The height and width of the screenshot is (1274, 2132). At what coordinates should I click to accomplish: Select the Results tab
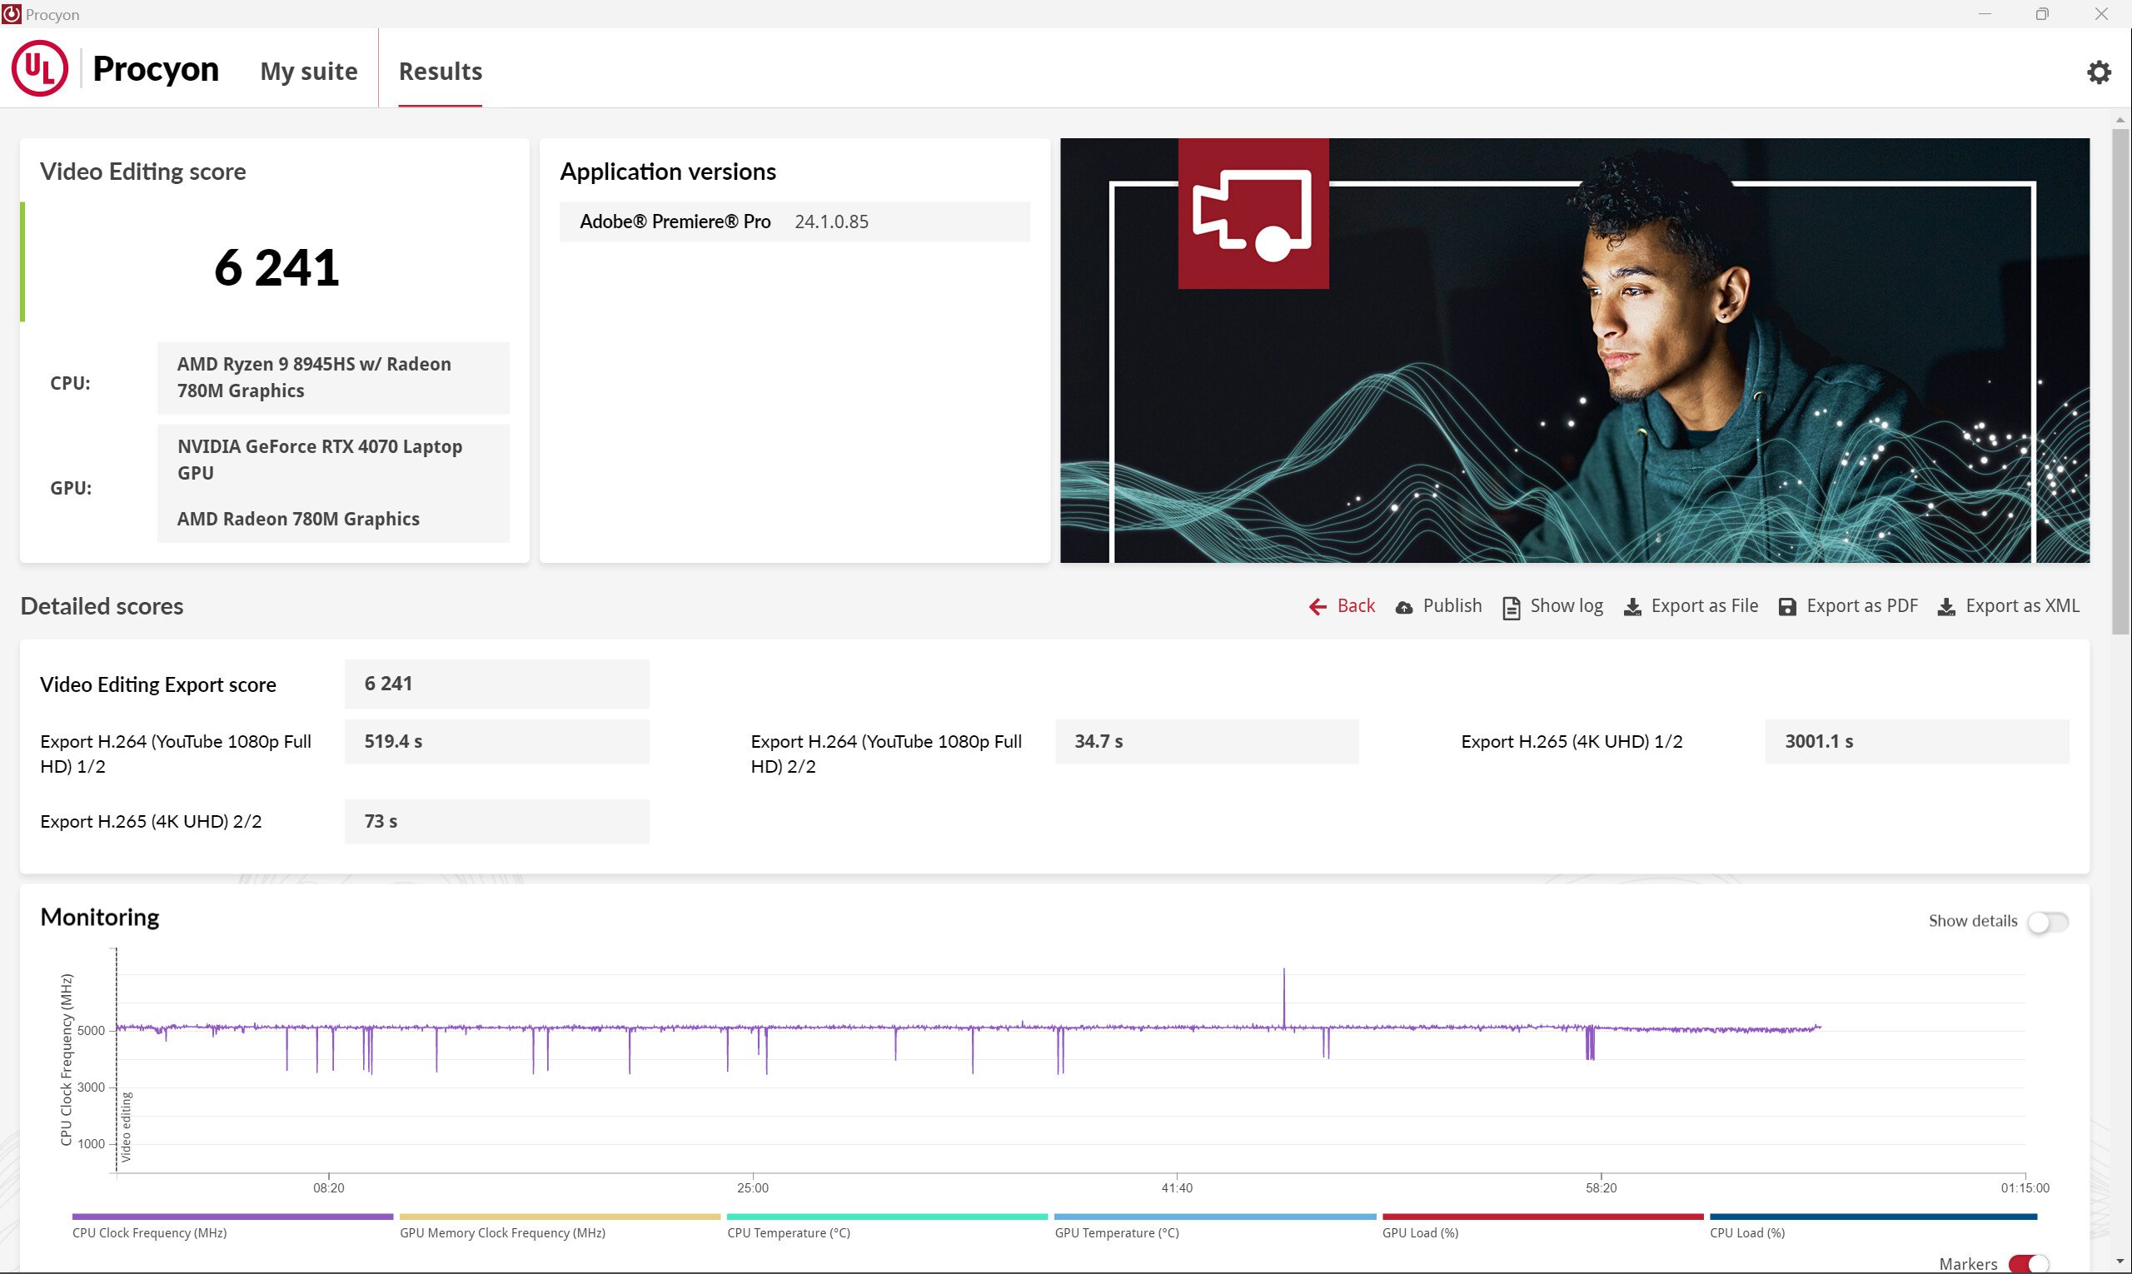click(x=440, y=72)
